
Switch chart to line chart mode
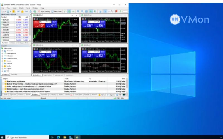[73, 11]
